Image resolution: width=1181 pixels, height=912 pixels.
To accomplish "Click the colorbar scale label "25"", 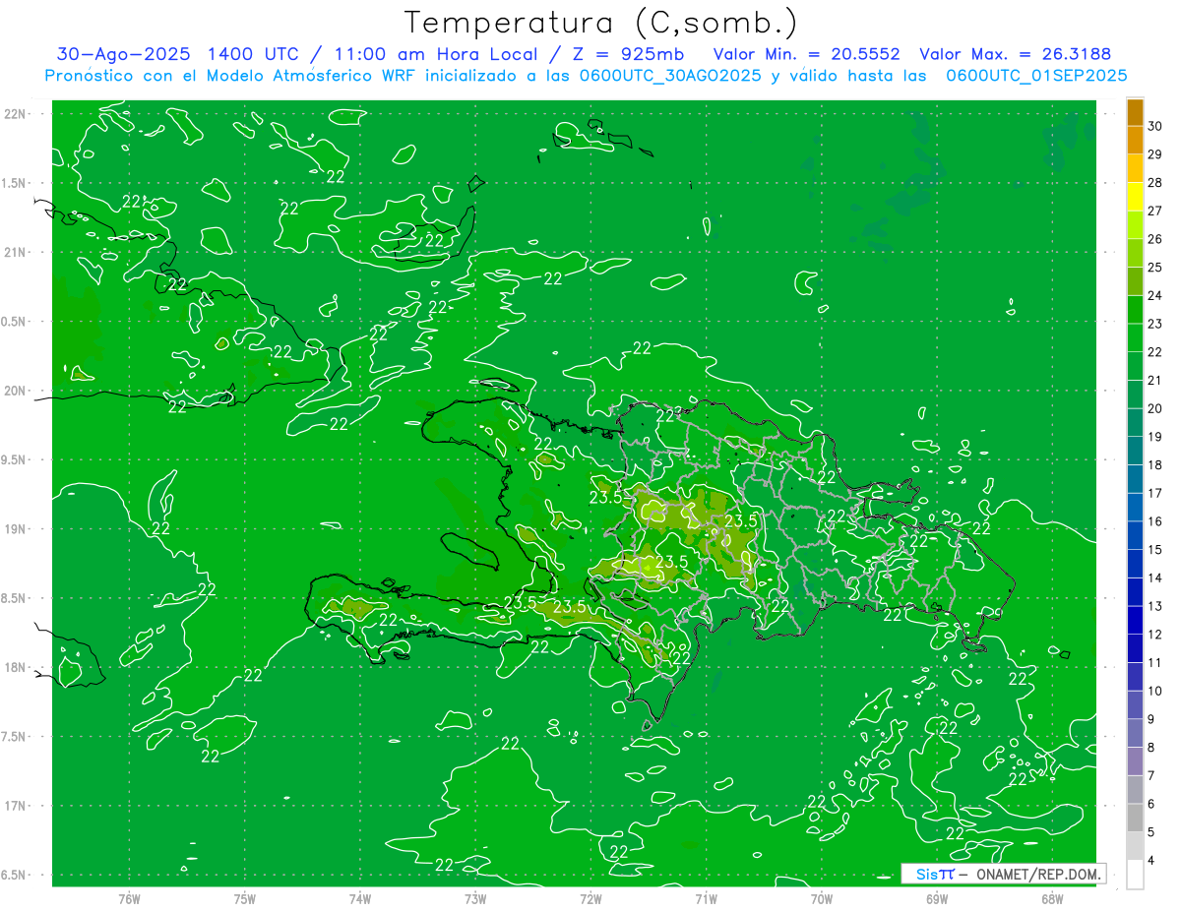I will coord(1154,268).
